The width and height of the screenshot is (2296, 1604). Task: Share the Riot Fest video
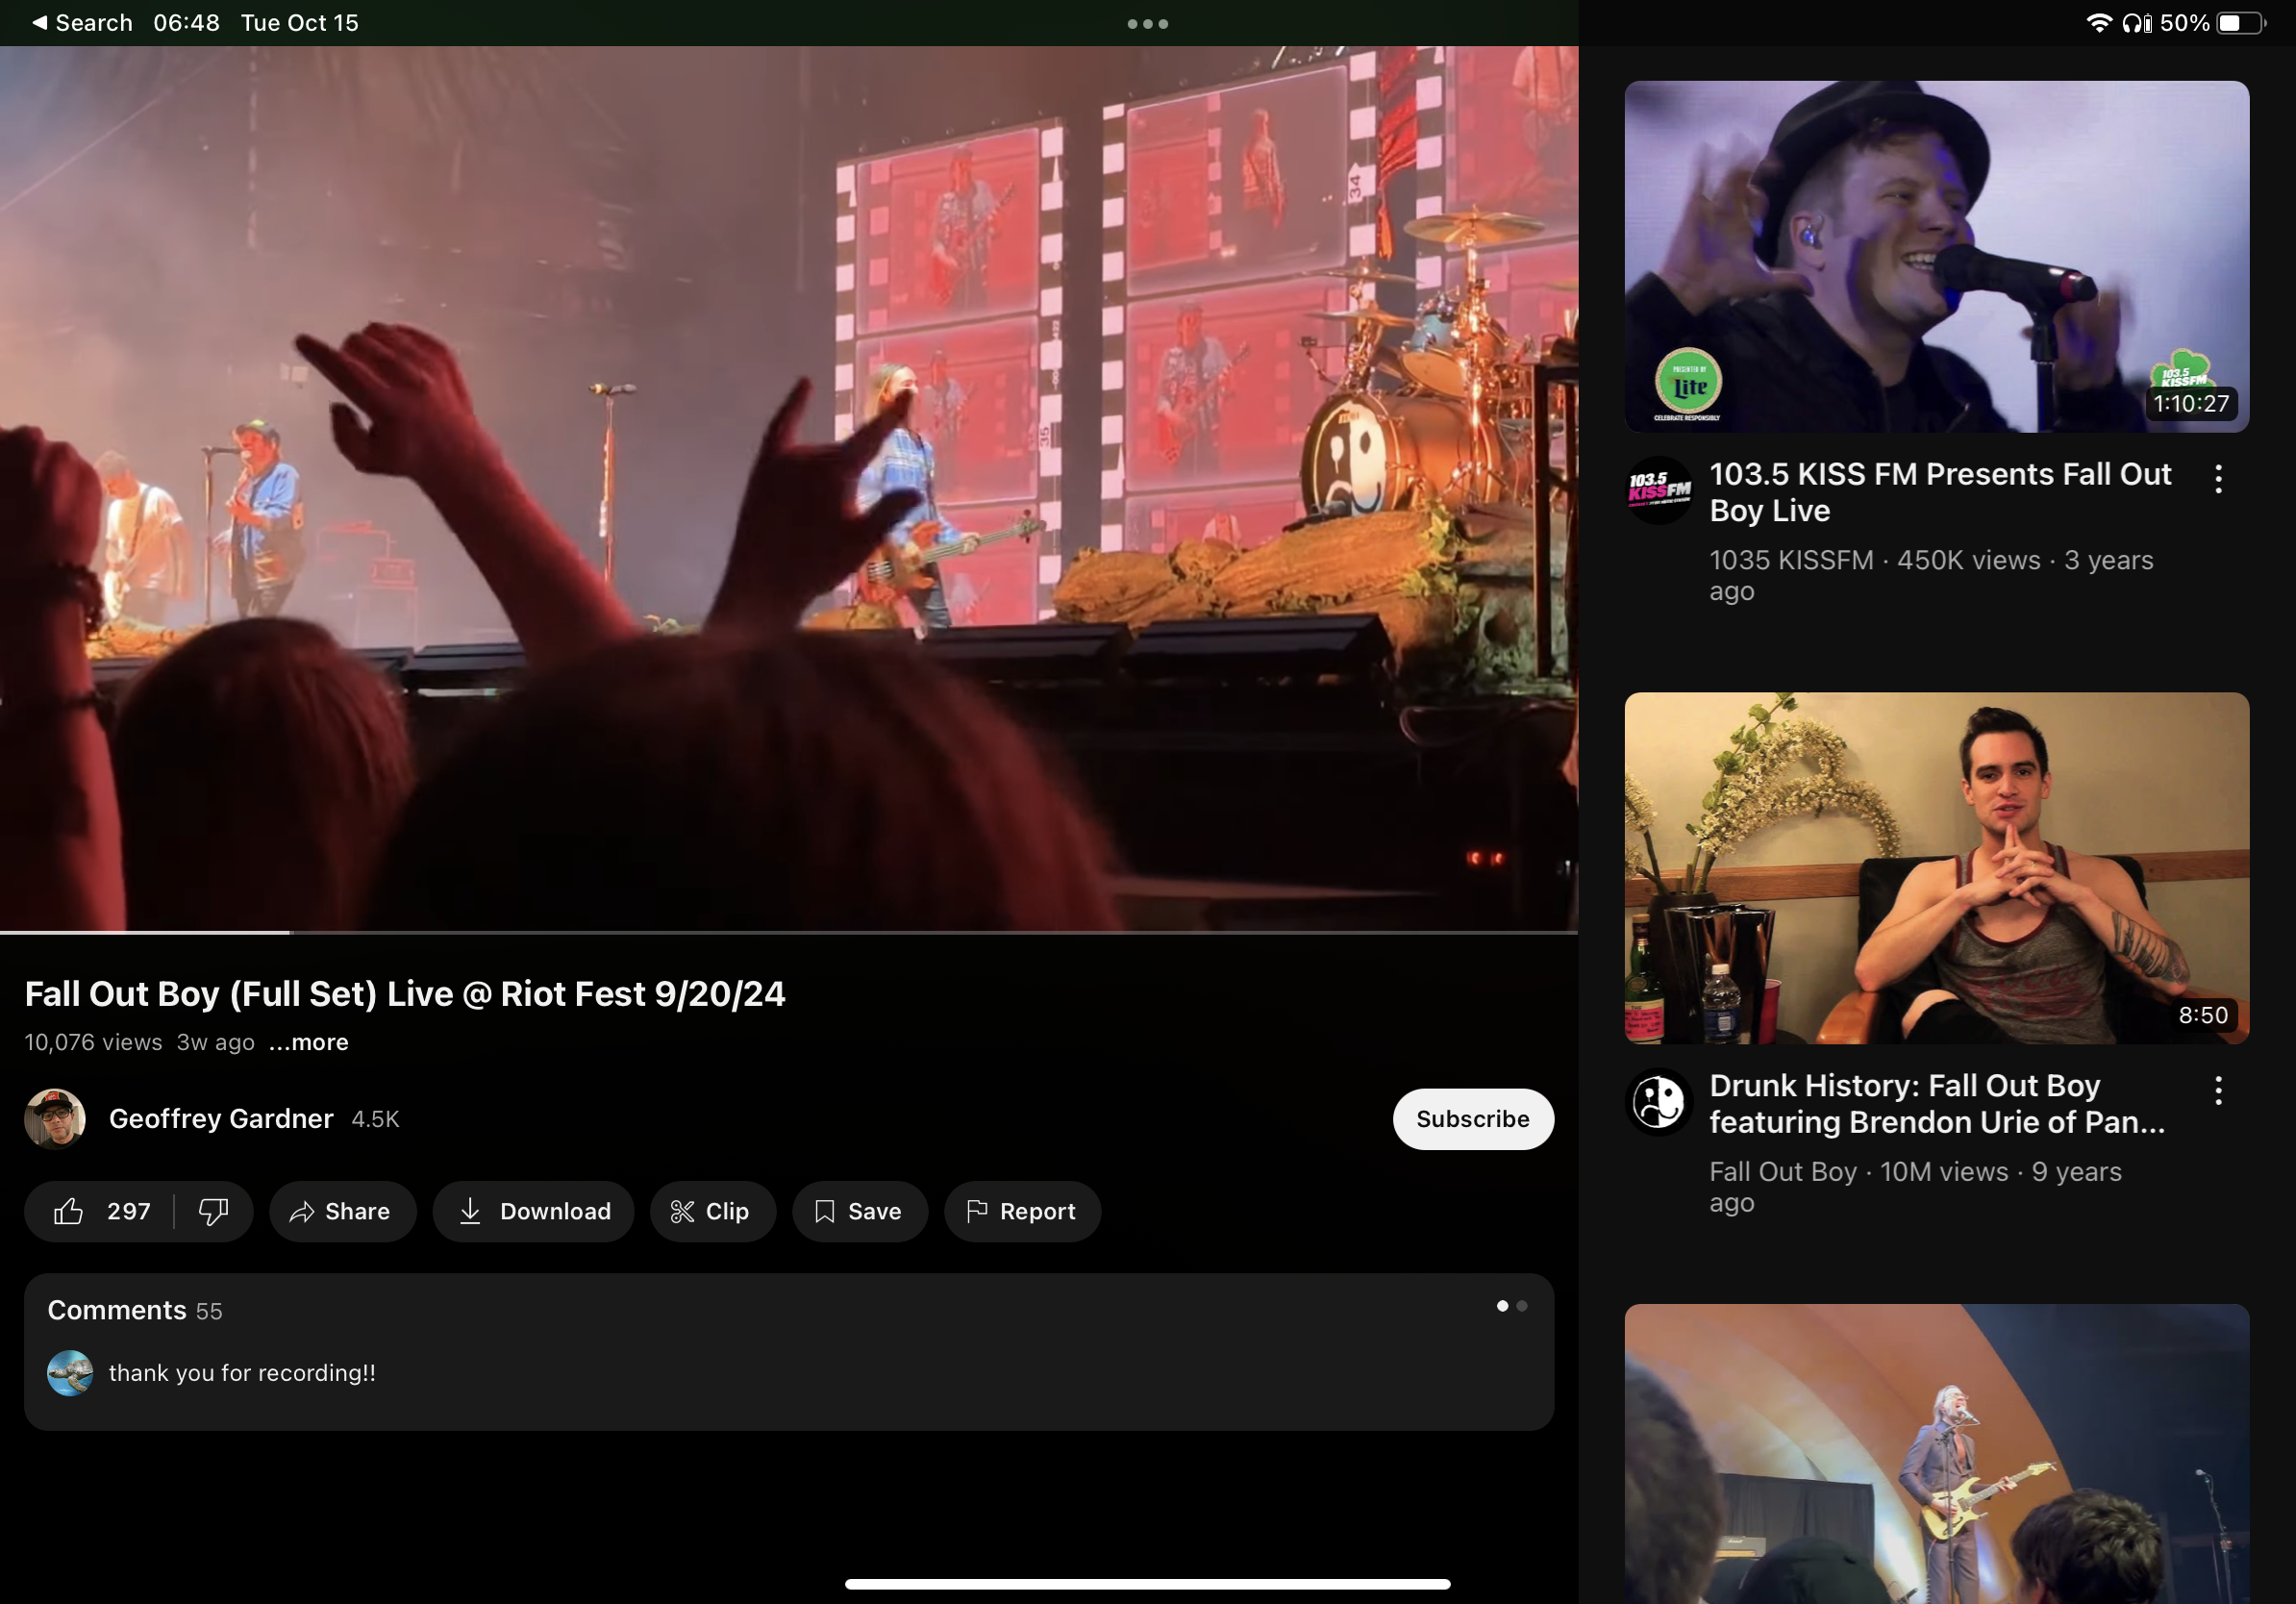tap(342, 1211)
